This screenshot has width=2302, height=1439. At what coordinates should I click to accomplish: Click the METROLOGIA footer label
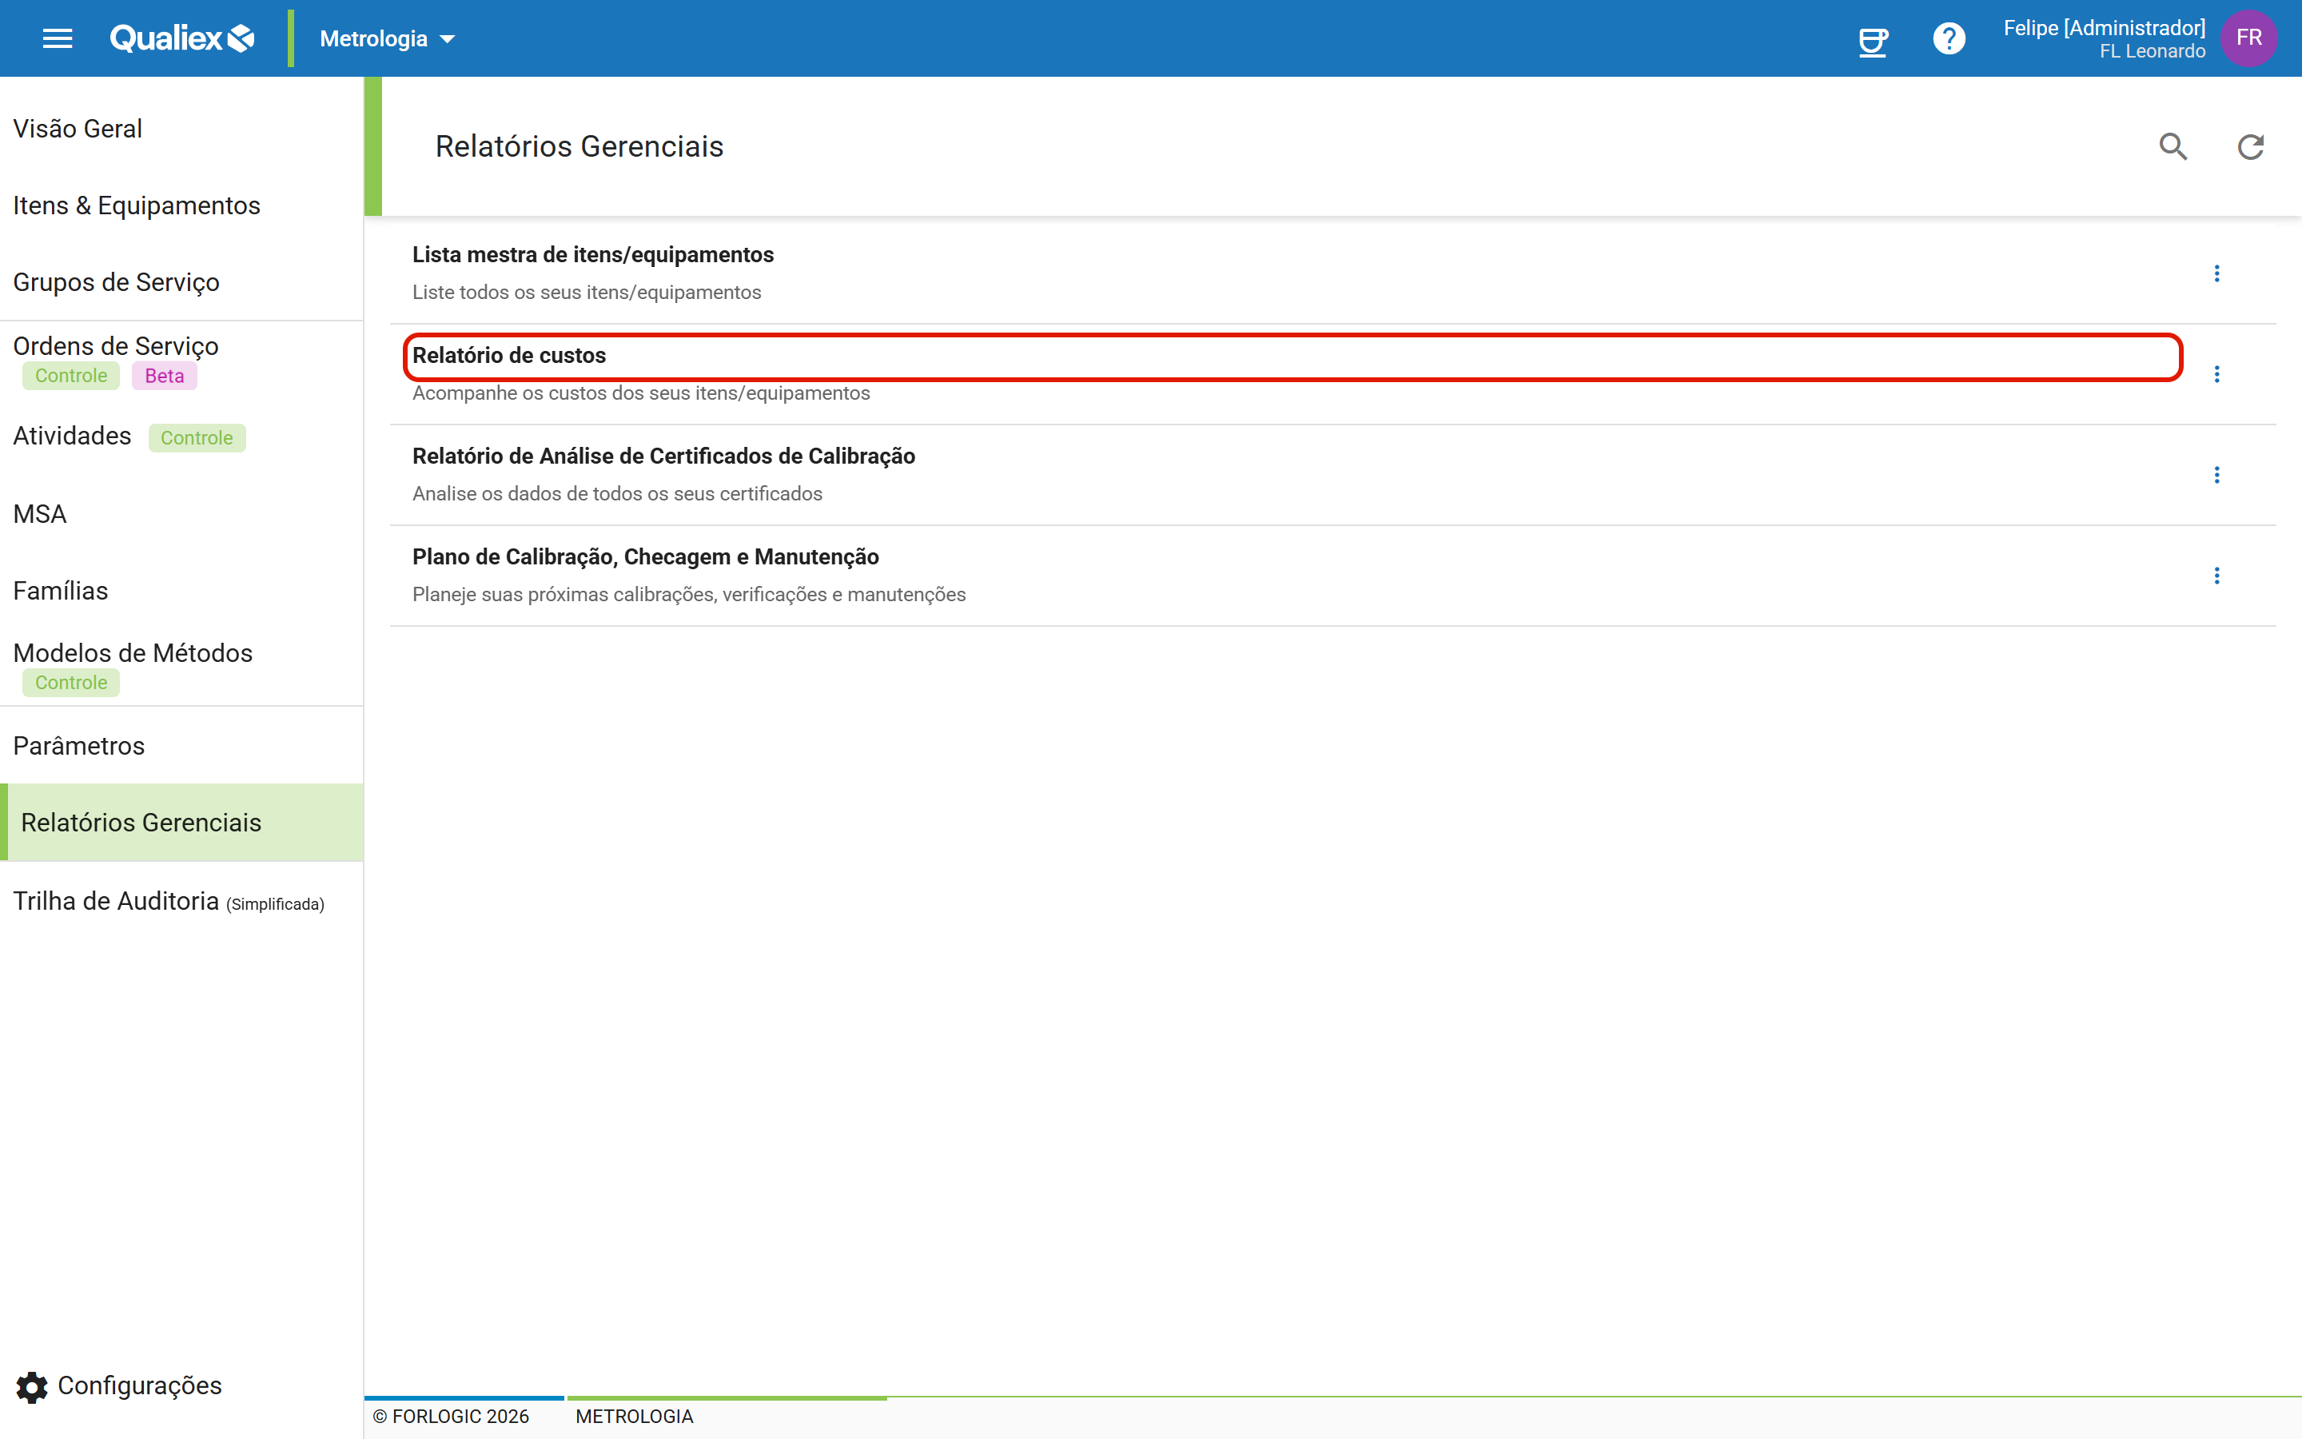point(634,1416)
